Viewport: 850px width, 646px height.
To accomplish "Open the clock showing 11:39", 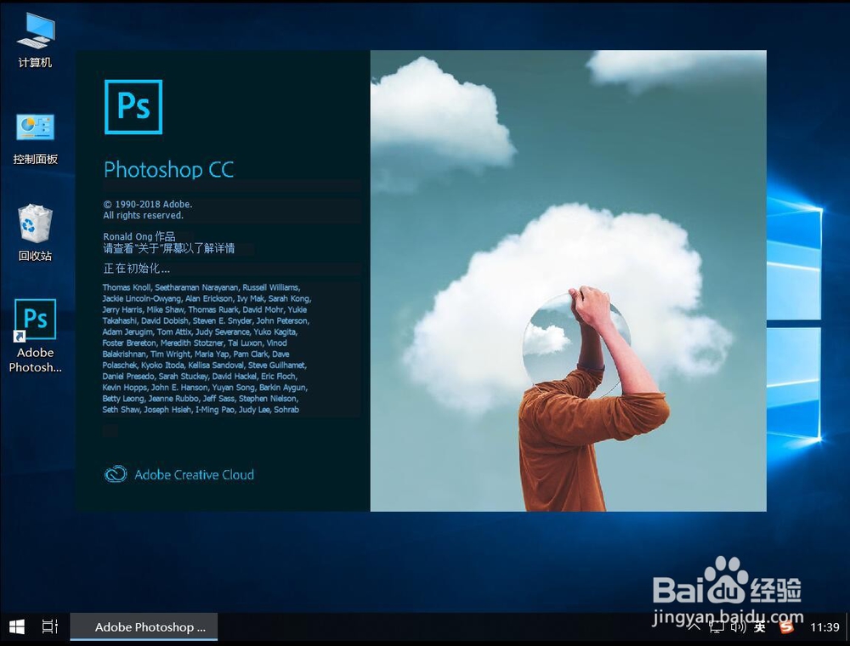I will click(824, 627).
